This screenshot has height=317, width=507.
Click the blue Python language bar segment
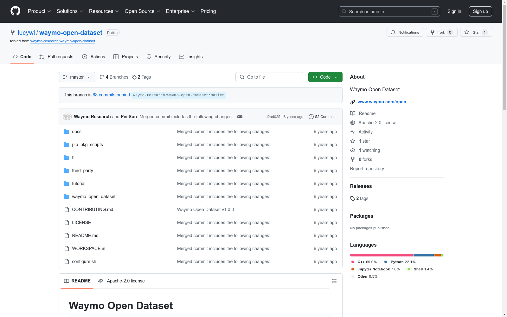coord(424,255)
